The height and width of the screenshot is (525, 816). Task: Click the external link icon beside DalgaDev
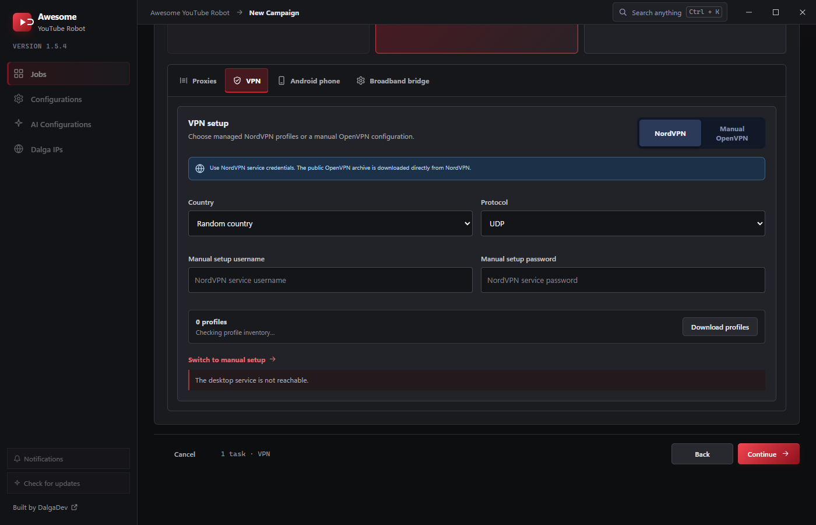[74, 508]
